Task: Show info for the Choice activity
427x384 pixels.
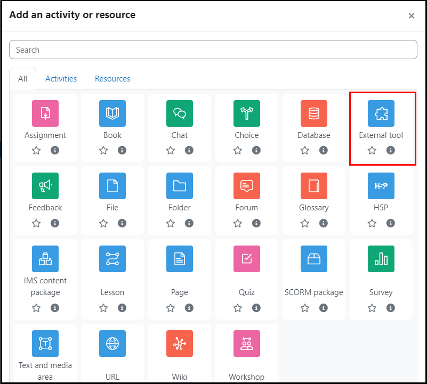Action: click(x=256, y=150)
